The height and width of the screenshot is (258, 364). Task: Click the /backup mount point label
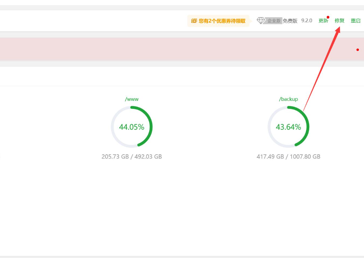coord(288,99)
